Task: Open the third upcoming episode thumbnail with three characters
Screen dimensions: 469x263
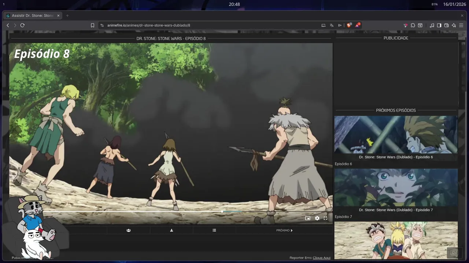Action: click(396, 240)
